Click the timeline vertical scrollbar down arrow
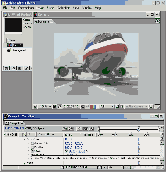Viewport: 166px width, 172px height. point(162,163)
